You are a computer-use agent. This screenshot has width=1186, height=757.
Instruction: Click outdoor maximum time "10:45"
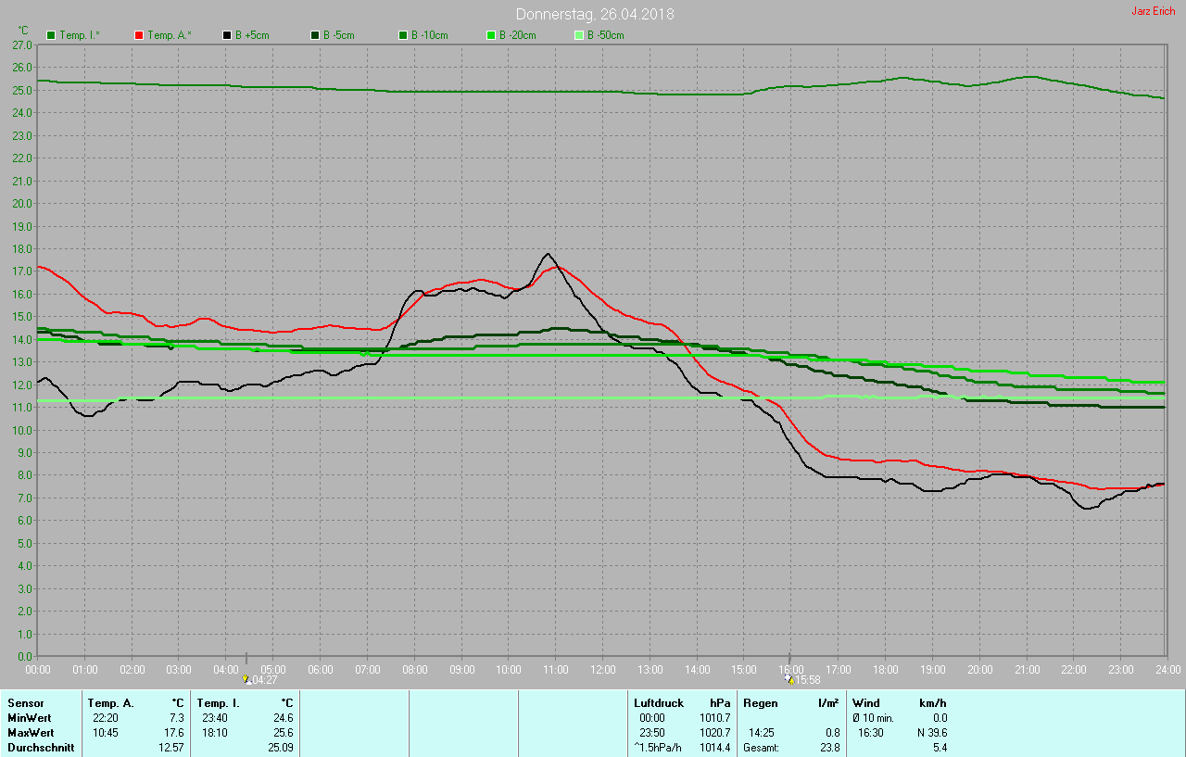pyautogui.click(x=106, y=733)
